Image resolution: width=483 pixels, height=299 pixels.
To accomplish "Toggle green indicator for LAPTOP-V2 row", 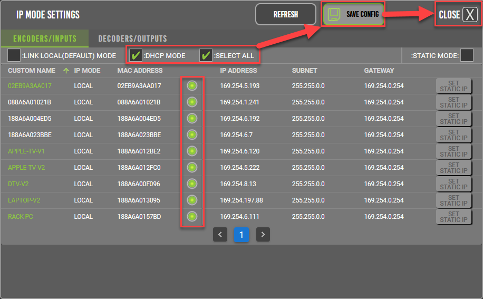I will [192, 200].
